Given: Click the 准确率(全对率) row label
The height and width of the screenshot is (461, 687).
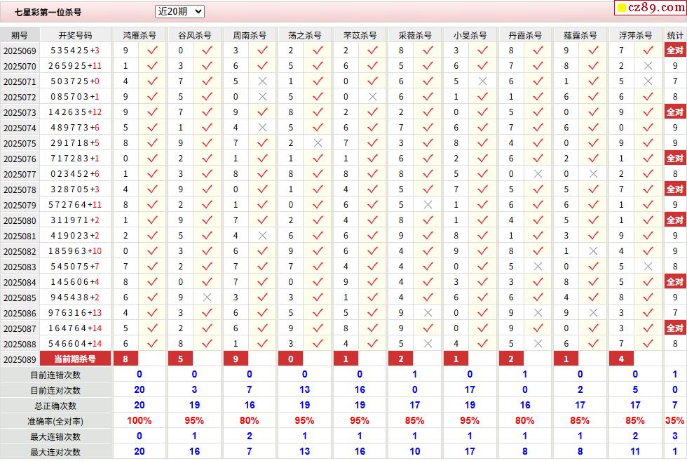Looking at the screenshot, I should point(55,422).
